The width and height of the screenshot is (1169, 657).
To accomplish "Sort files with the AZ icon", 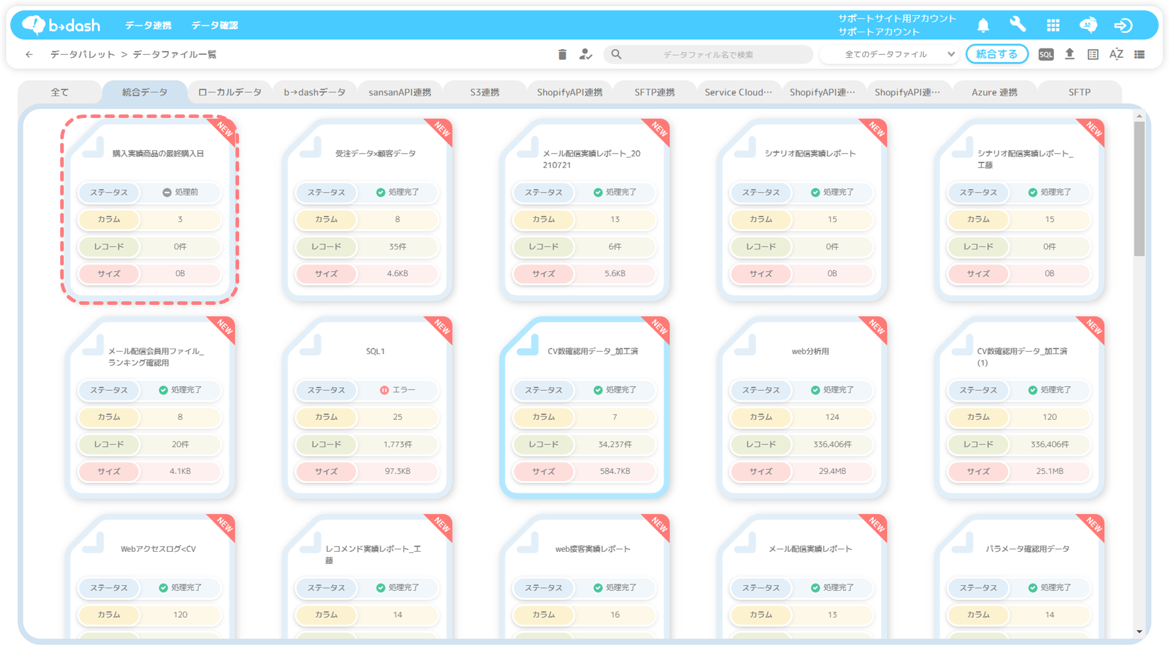I will coord(1116,54).
